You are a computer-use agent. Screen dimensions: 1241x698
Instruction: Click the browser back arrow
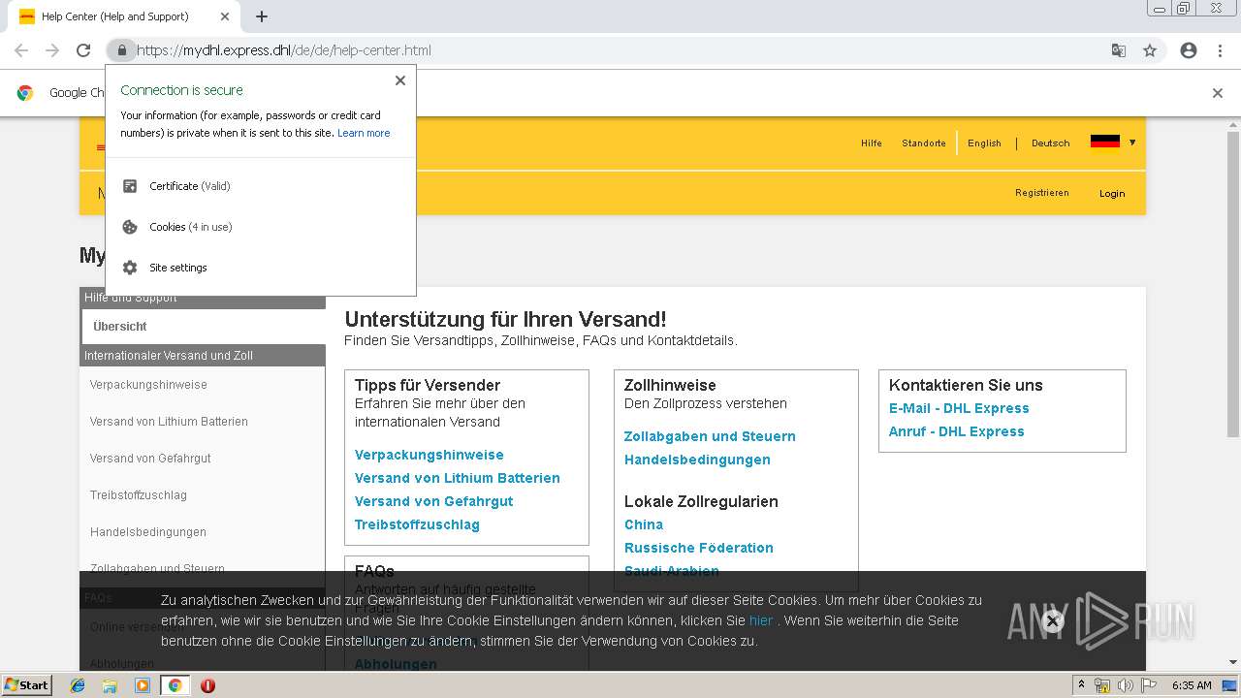[x=21, y=50]
